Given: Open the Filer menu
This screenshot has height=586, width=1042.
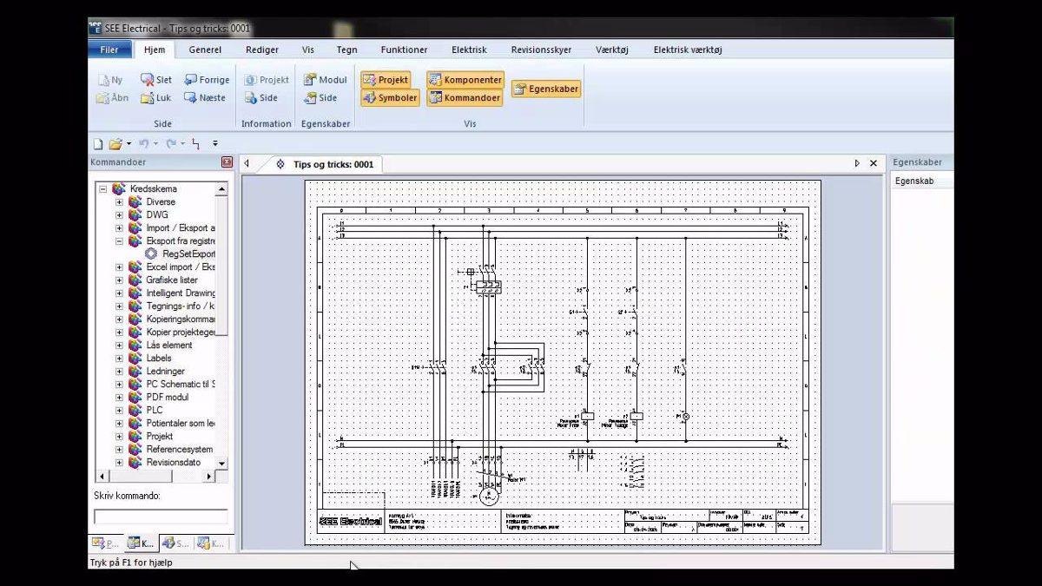Looking at the screenshot, I should point(109,49).
